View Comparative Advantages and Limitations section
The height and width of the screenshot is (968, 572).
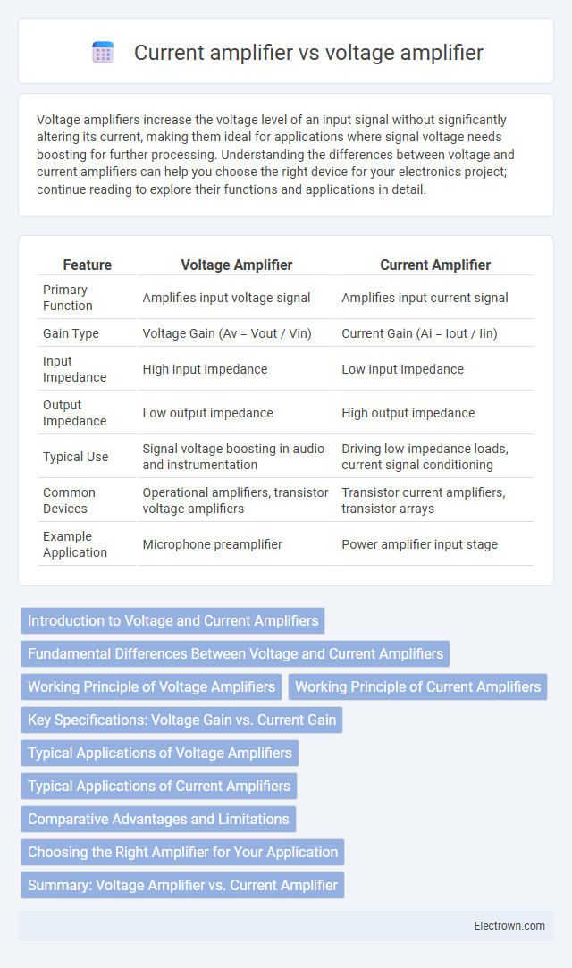[158, 819]
